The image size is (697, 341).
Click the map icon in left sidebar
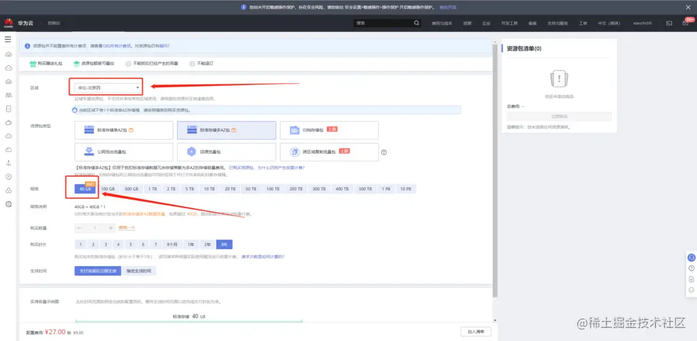(8, 95)
